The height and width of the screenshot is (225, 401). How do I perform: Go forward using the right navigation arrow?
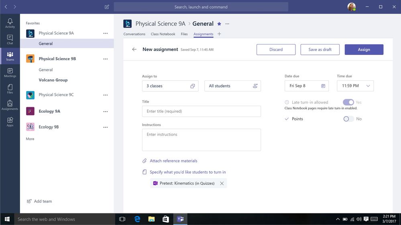[14, 7]
